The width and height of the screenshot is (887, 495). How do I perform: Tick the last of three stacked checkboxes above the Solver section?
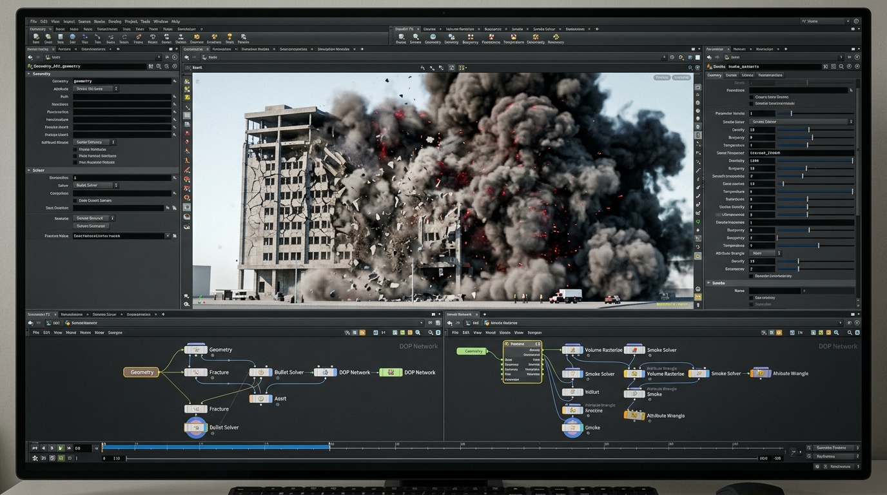pos(75,162)
